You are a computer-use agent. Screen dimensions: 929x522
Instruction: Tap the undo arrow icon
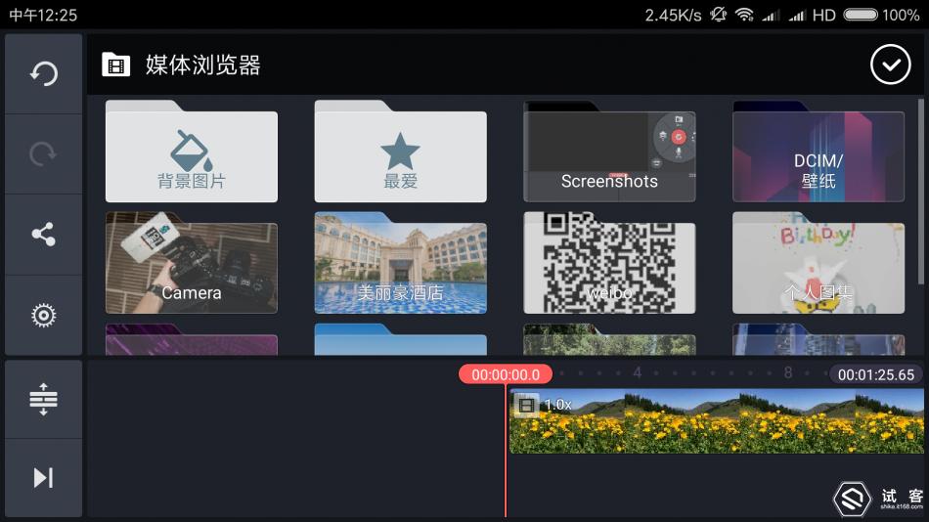tap(43, 73)
